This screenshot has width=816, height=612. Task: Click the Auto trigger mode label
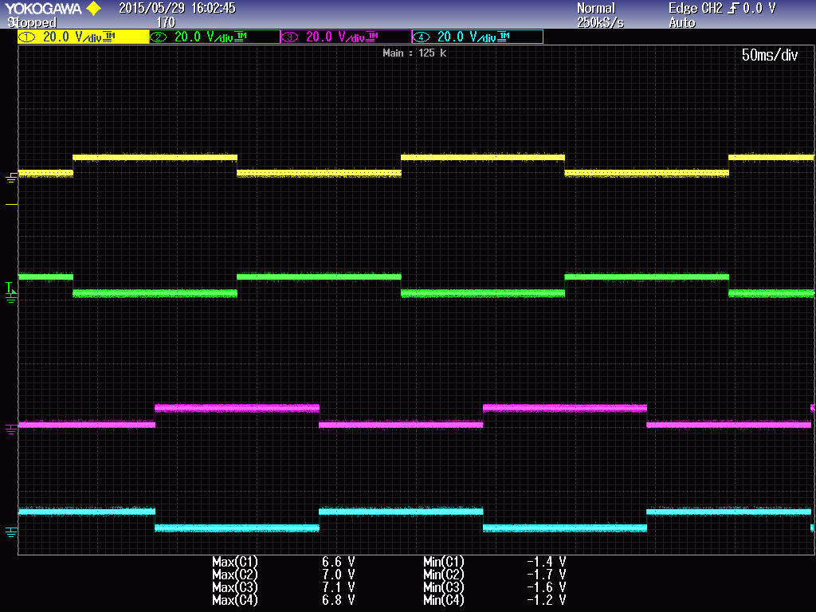(x=682, y=22)
